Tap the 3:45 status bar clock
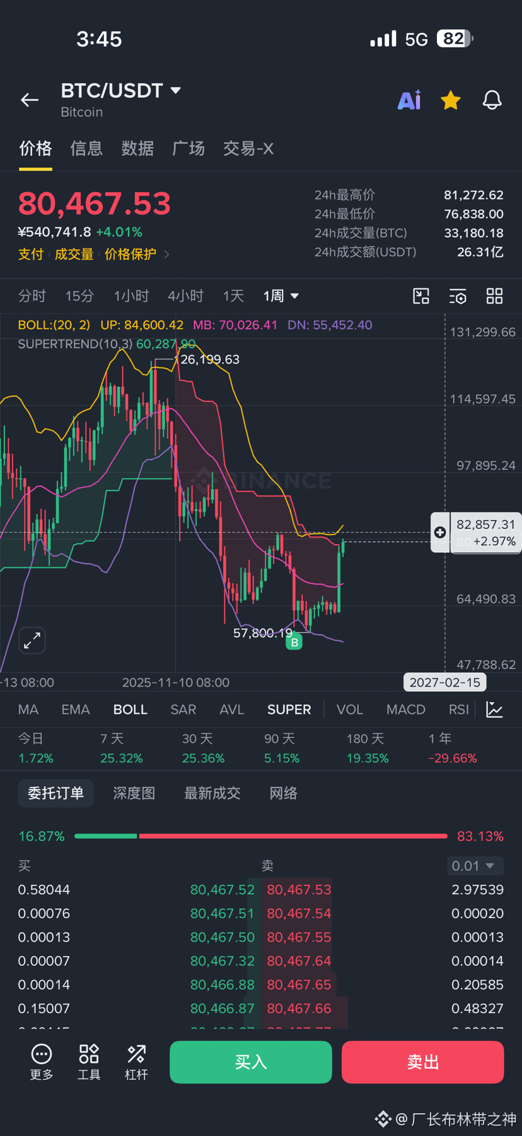Image resolution: width=522 pixels, height=1136 pixels. pyautogui.click(x=99, y=39)
